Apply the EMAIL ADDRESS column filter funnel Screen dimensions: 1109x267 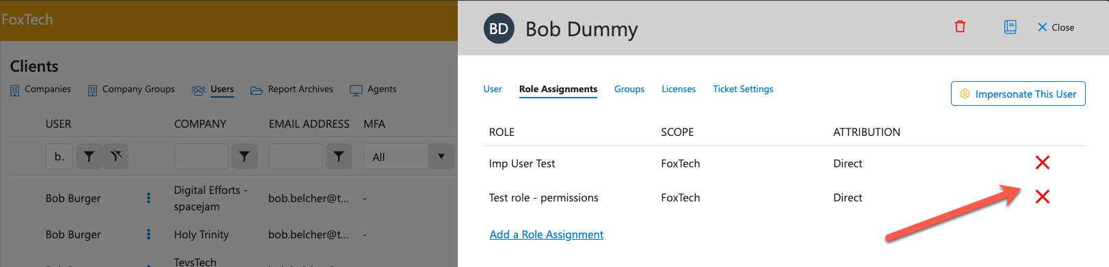pyautogui.click(x=339, y=156)
